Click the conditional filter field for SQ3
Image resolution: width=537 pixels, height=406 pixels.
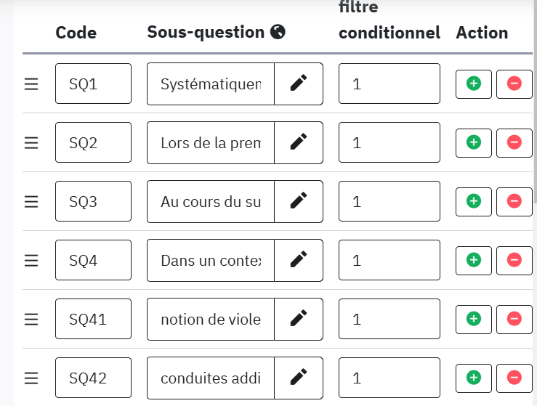pos(389,202)
